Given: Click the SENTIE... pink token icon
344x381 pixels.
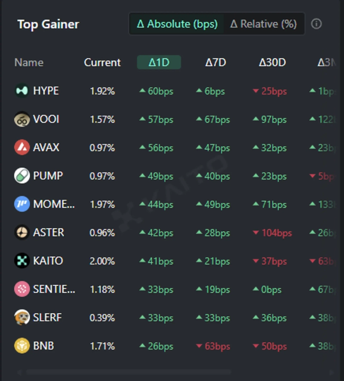Looking at the screenshot, I should point(22,289).
